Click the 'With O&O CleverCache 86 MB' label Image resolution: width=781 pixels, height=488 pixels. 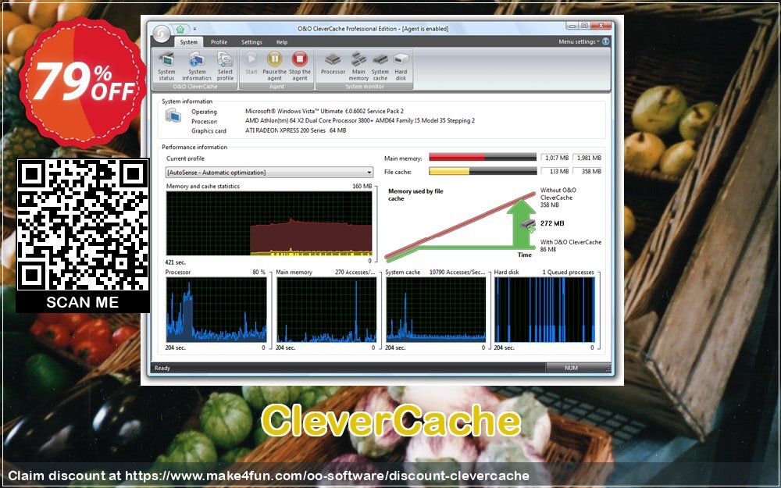click(571, 245)
